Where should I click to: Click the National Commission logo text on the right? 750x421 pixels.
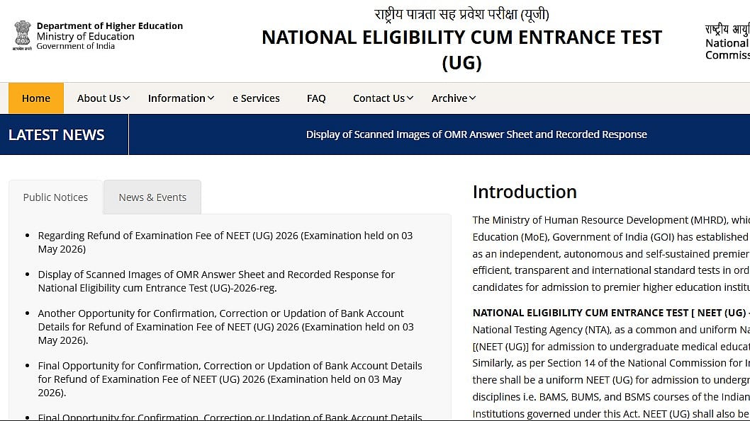coord(727,42)
